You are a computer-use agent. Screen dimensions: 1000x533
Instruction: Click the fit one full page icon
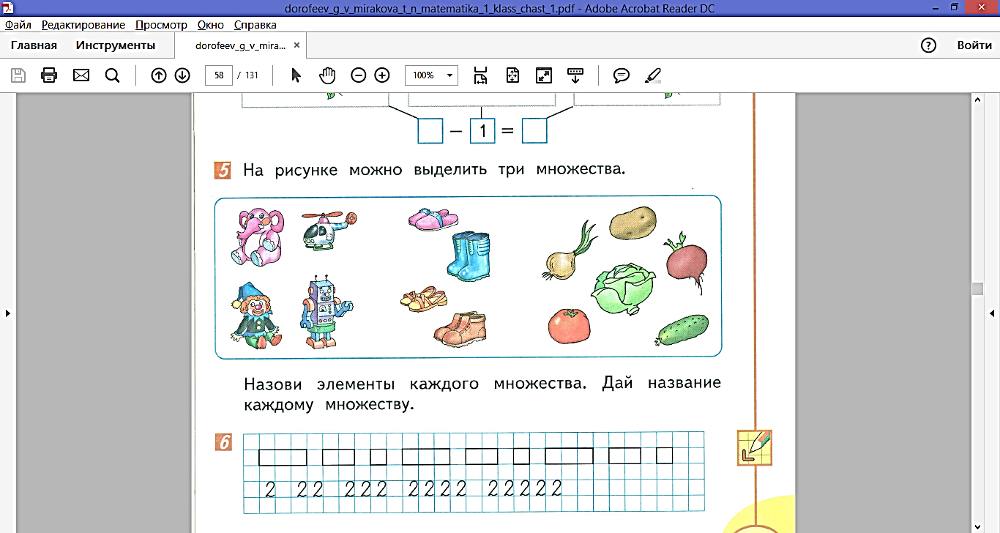512,75
